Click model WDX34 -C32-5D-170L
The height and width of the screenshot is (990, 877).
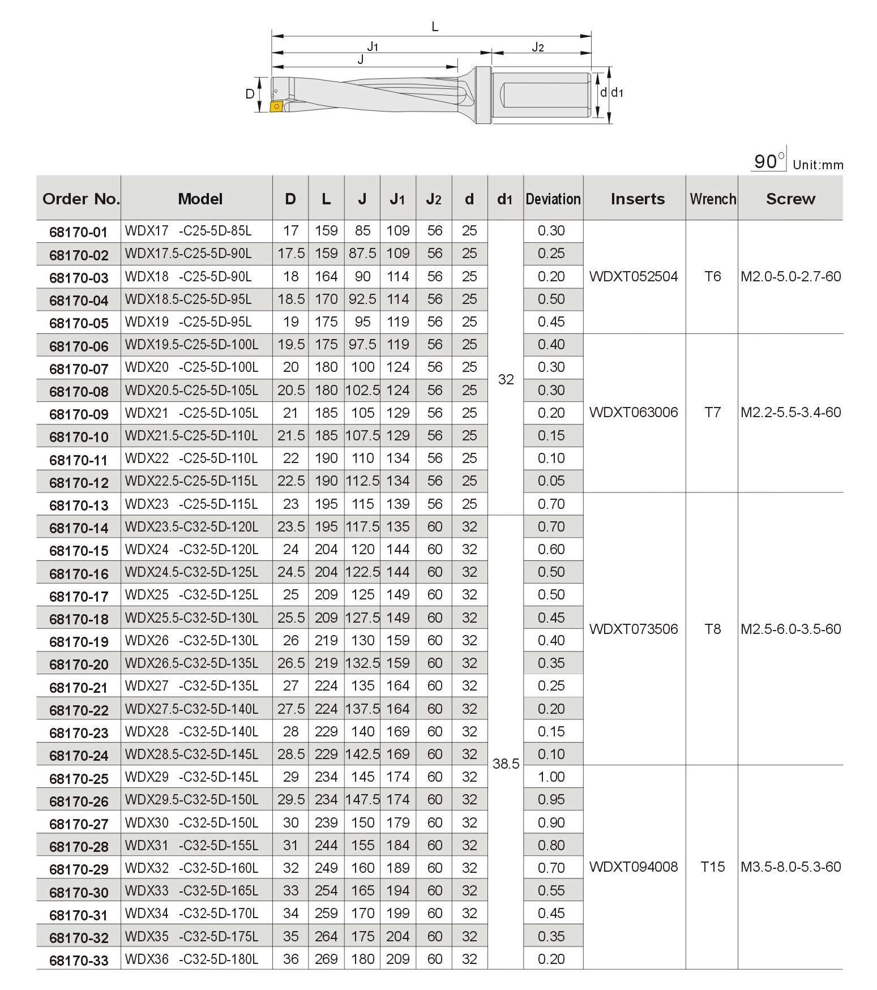point(191,913)
